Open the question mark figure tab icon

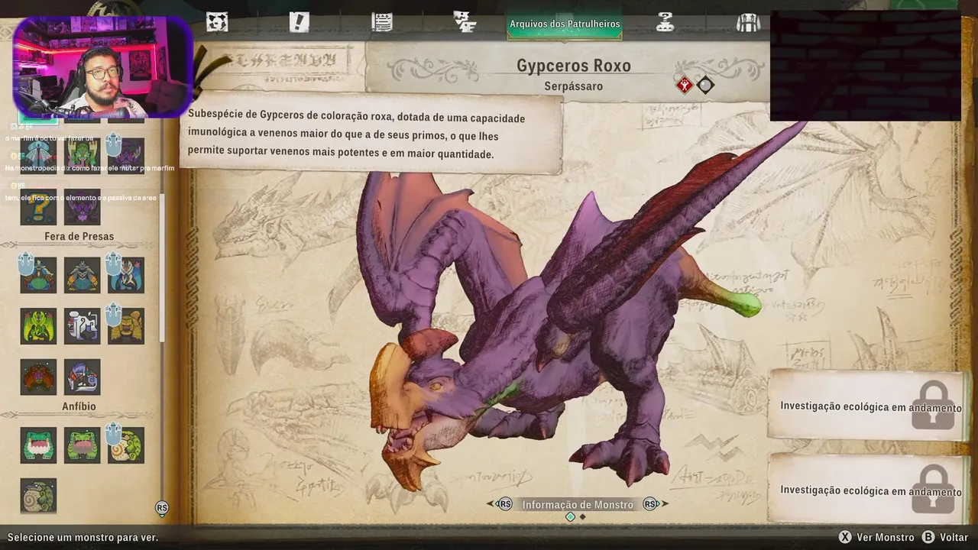click(x=665, y=22)
